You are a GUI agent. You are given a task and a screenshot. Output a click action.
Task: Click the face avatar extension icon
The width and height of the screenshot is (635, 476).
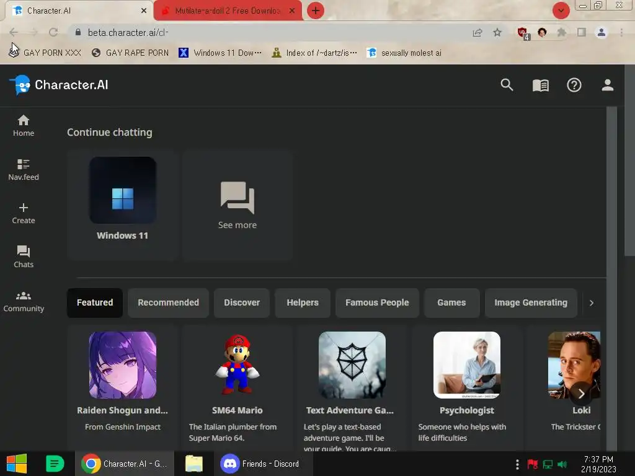pos(542,32)
